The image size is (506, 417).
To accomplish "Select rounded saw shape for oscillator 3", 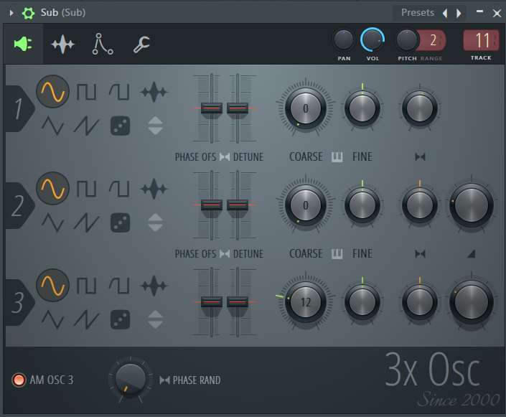I will point(119,286).
